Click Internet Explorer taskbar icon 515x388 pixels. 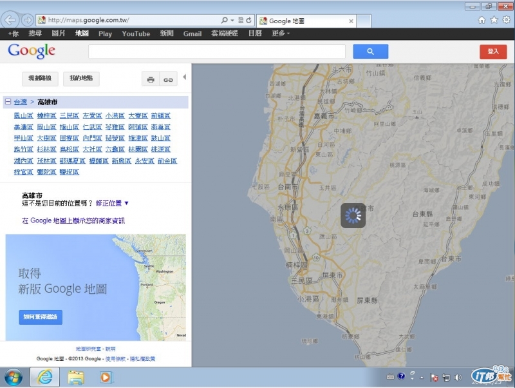[x=44, y=377]
